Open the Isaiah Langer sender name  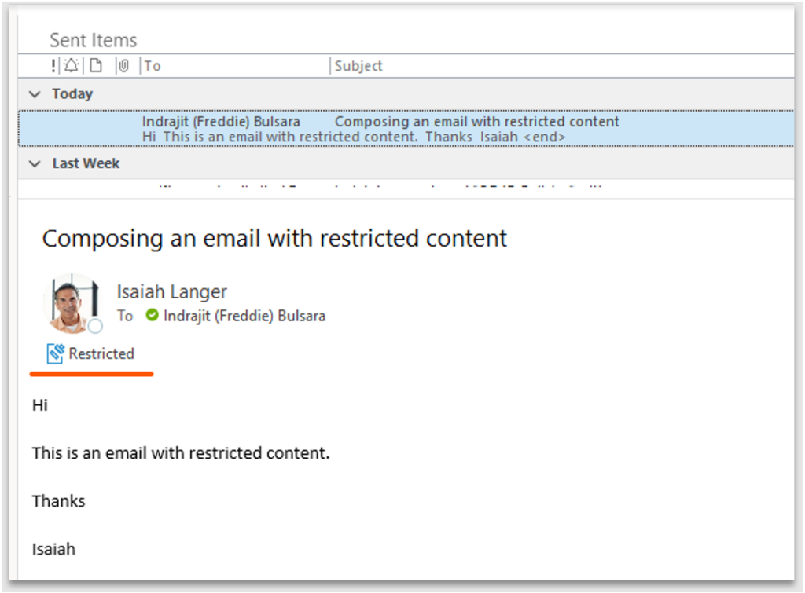pyautogui.click(x=171, y=291)
